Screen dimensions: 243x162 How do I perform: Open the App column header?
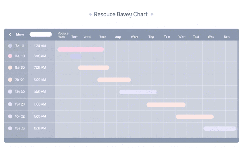(x=118, y=37)
